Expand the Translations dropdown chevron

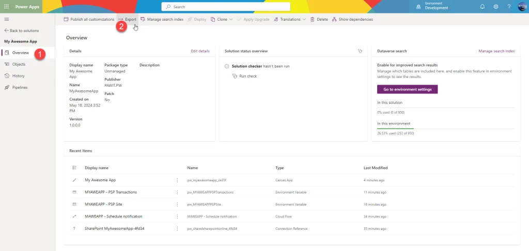304,20
